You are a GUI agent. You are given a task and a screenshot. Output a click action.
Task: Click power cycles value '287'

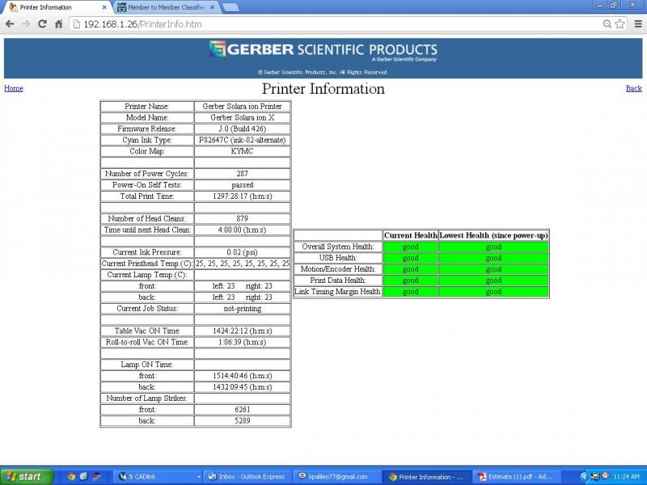pyautogui.click(x=242, y=174)
